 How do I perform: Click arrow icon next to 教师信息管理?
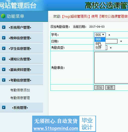click(x=4, y=38)
